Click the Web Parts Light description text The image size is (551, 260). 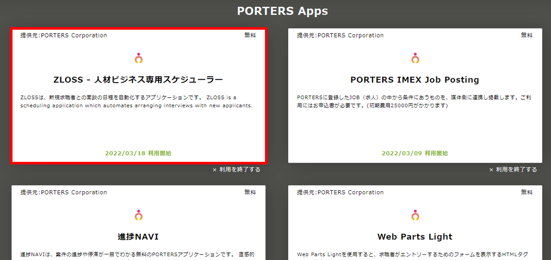pos(412,255)
